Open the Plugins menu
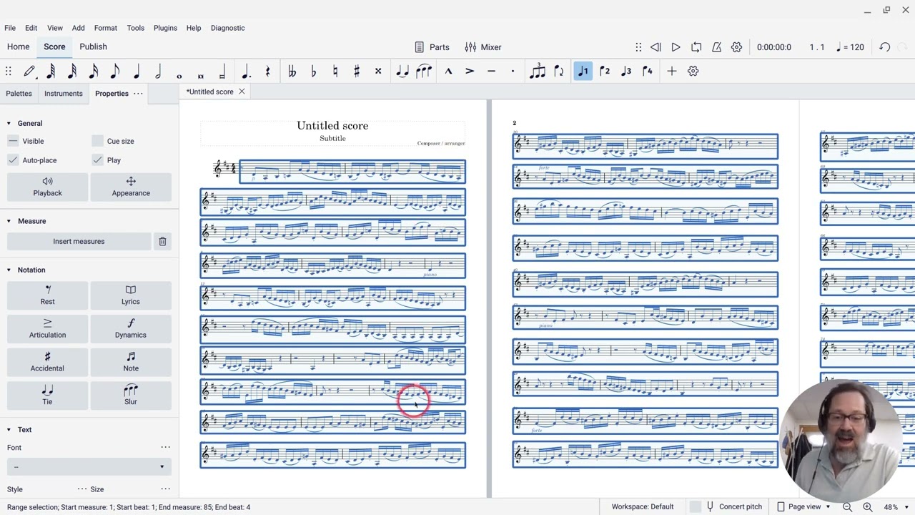Screen dimensions: 915x515 (x=165, y=28)
